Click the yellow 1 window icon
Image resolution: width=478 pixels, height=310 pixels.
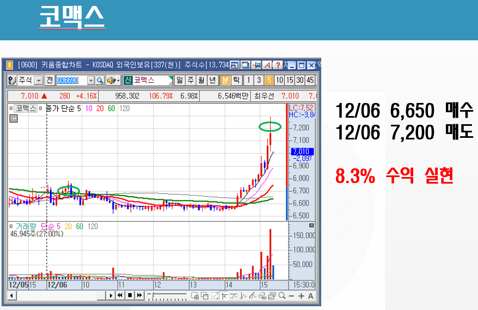(x=9, y=65)
